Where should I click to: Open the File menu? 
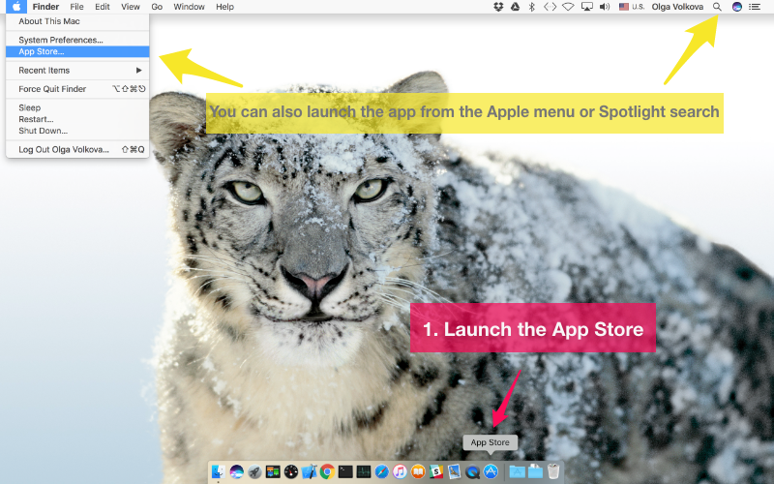coord(76,7)
